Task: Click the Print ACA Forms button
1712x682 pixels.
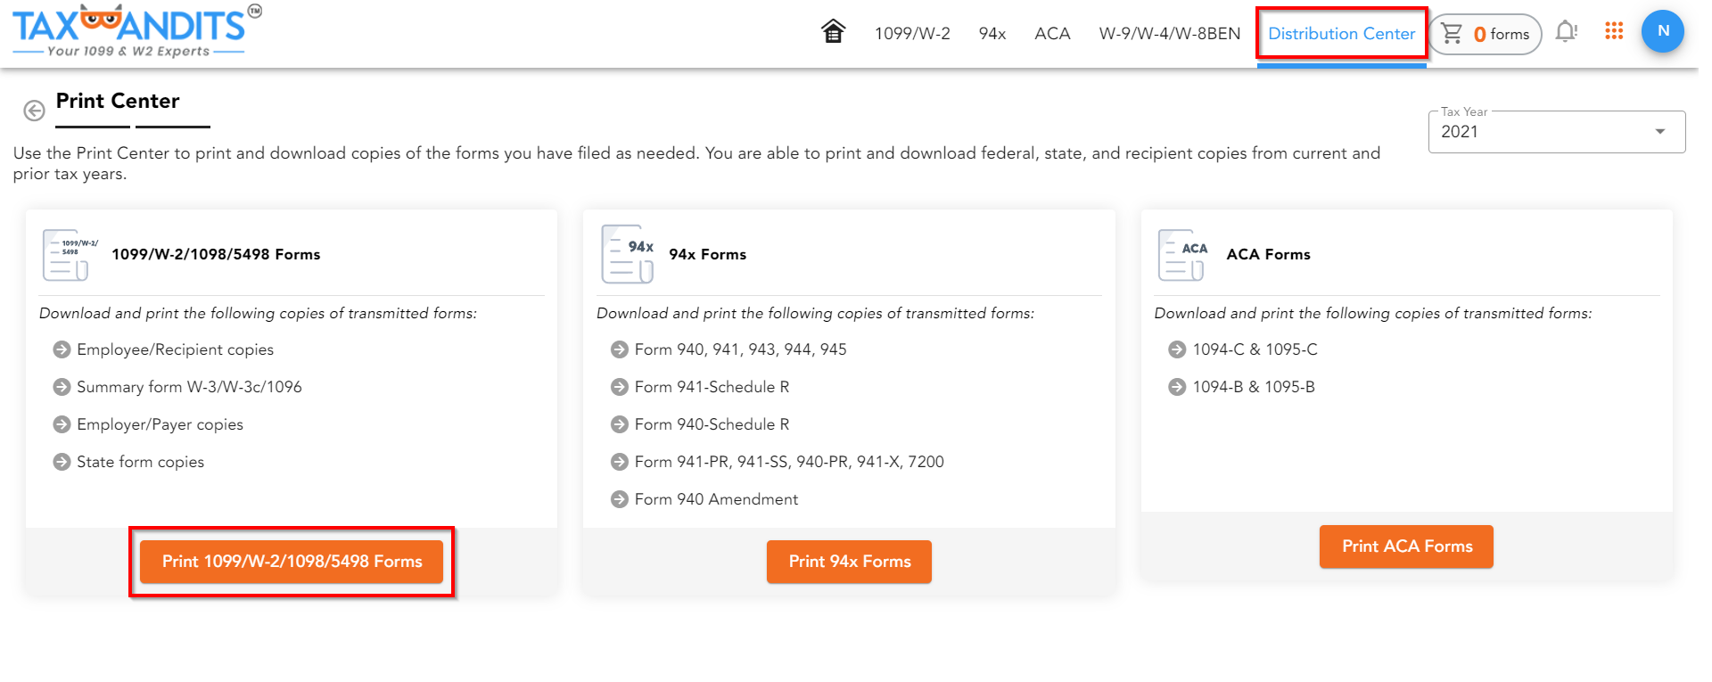Action: pyautogui.click(x=1407, y=546)
